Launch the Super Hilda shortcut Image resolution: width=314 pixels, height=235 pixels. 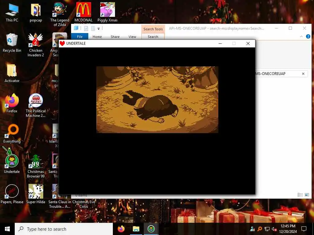tap(36, 194)
